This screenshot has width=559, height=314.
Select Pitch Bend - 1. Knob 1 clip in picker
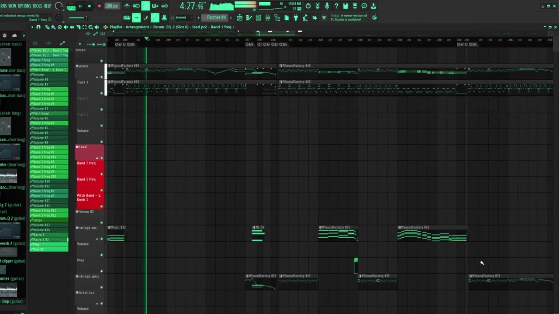point(49,70)
